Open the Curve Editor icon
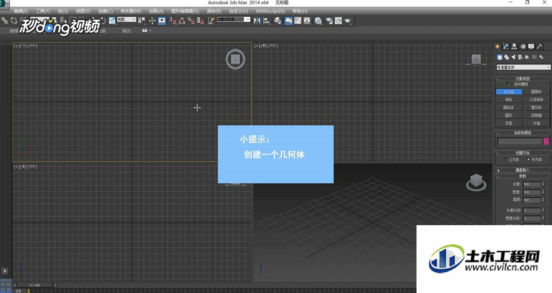552x293 pixels. click(x=297, y=20)
